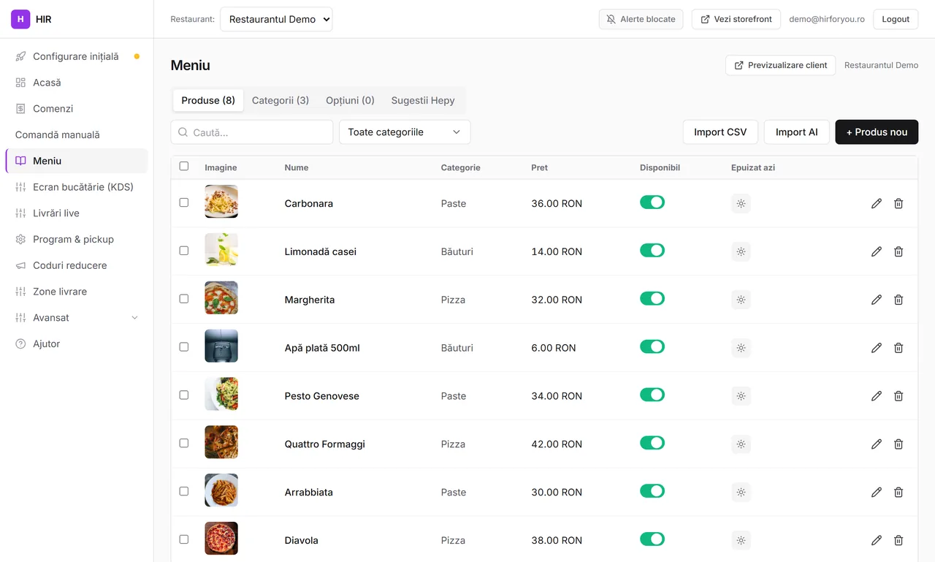Expand the Avansat sidebar section
This screenshot has height=562, width=935.
[x=77, y=318]
